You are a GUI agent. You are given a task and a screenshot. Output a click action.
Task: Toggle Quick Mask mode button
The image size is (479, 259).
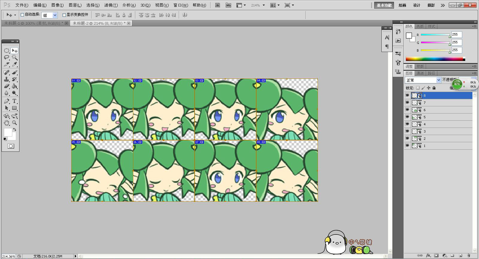(11, 146)
